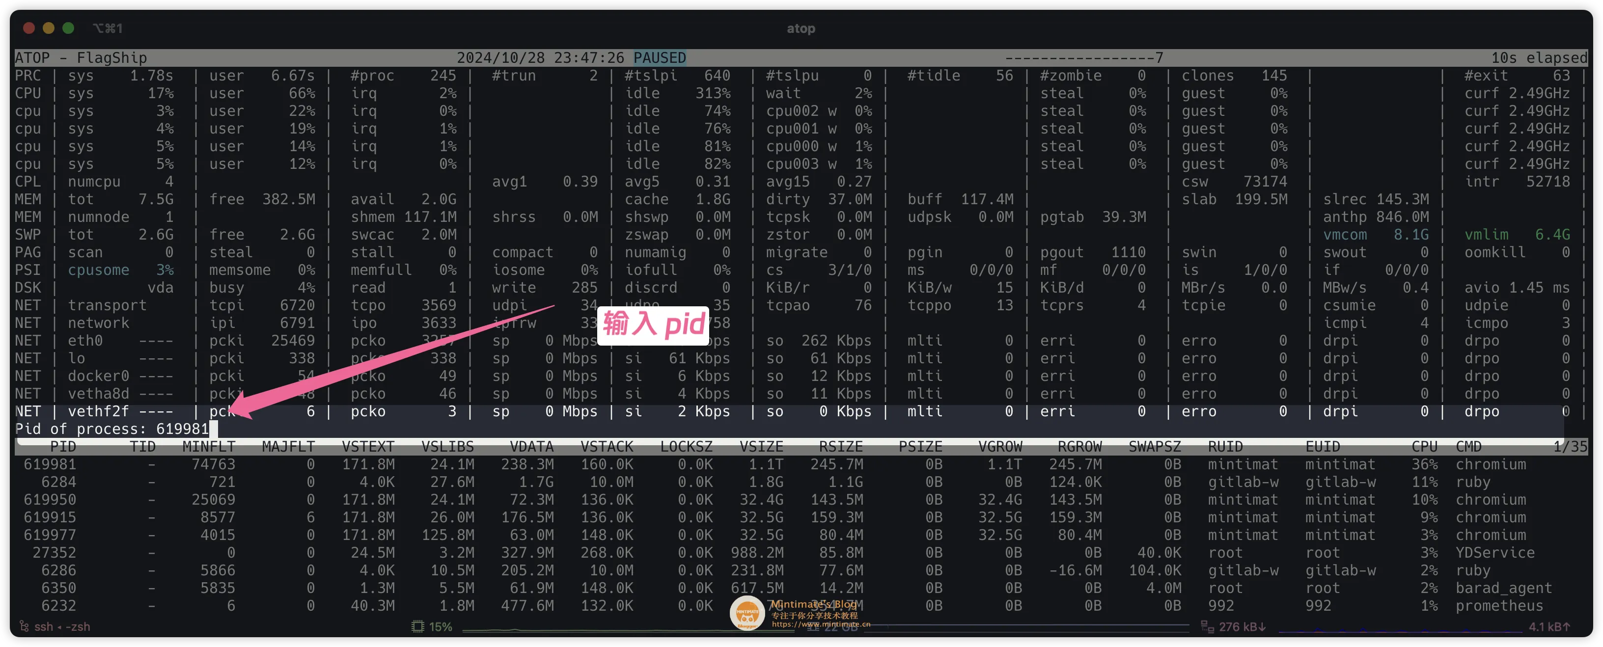Click the docker0 network interface label

98,377
